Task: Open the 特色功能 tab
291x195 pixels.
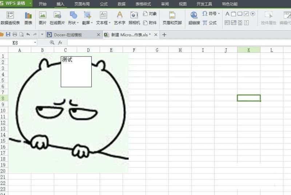Action: tap(230, 4)
